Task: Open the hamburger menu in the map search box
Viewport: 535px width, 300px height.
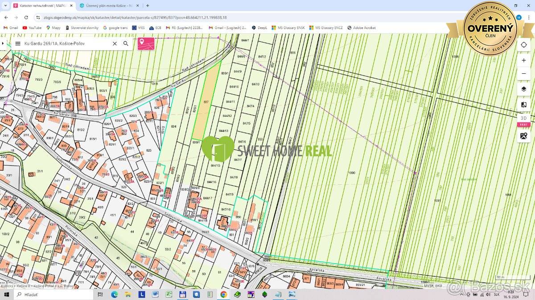Action: [18, 44]
